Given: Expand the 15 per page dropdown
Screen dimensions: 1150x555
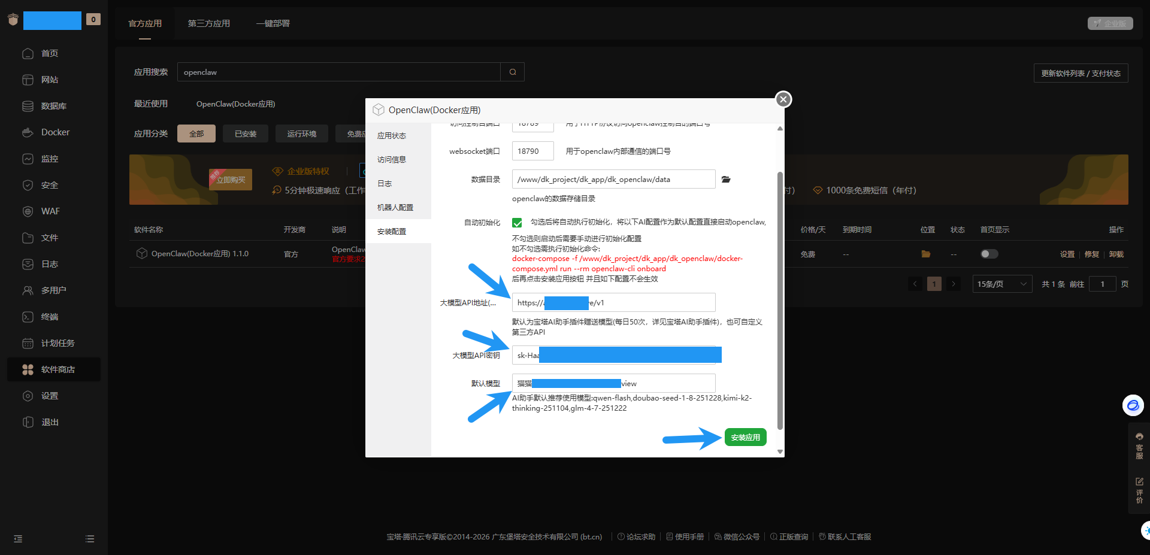Looking at the screenshot, I should (x=1002, y=284).
